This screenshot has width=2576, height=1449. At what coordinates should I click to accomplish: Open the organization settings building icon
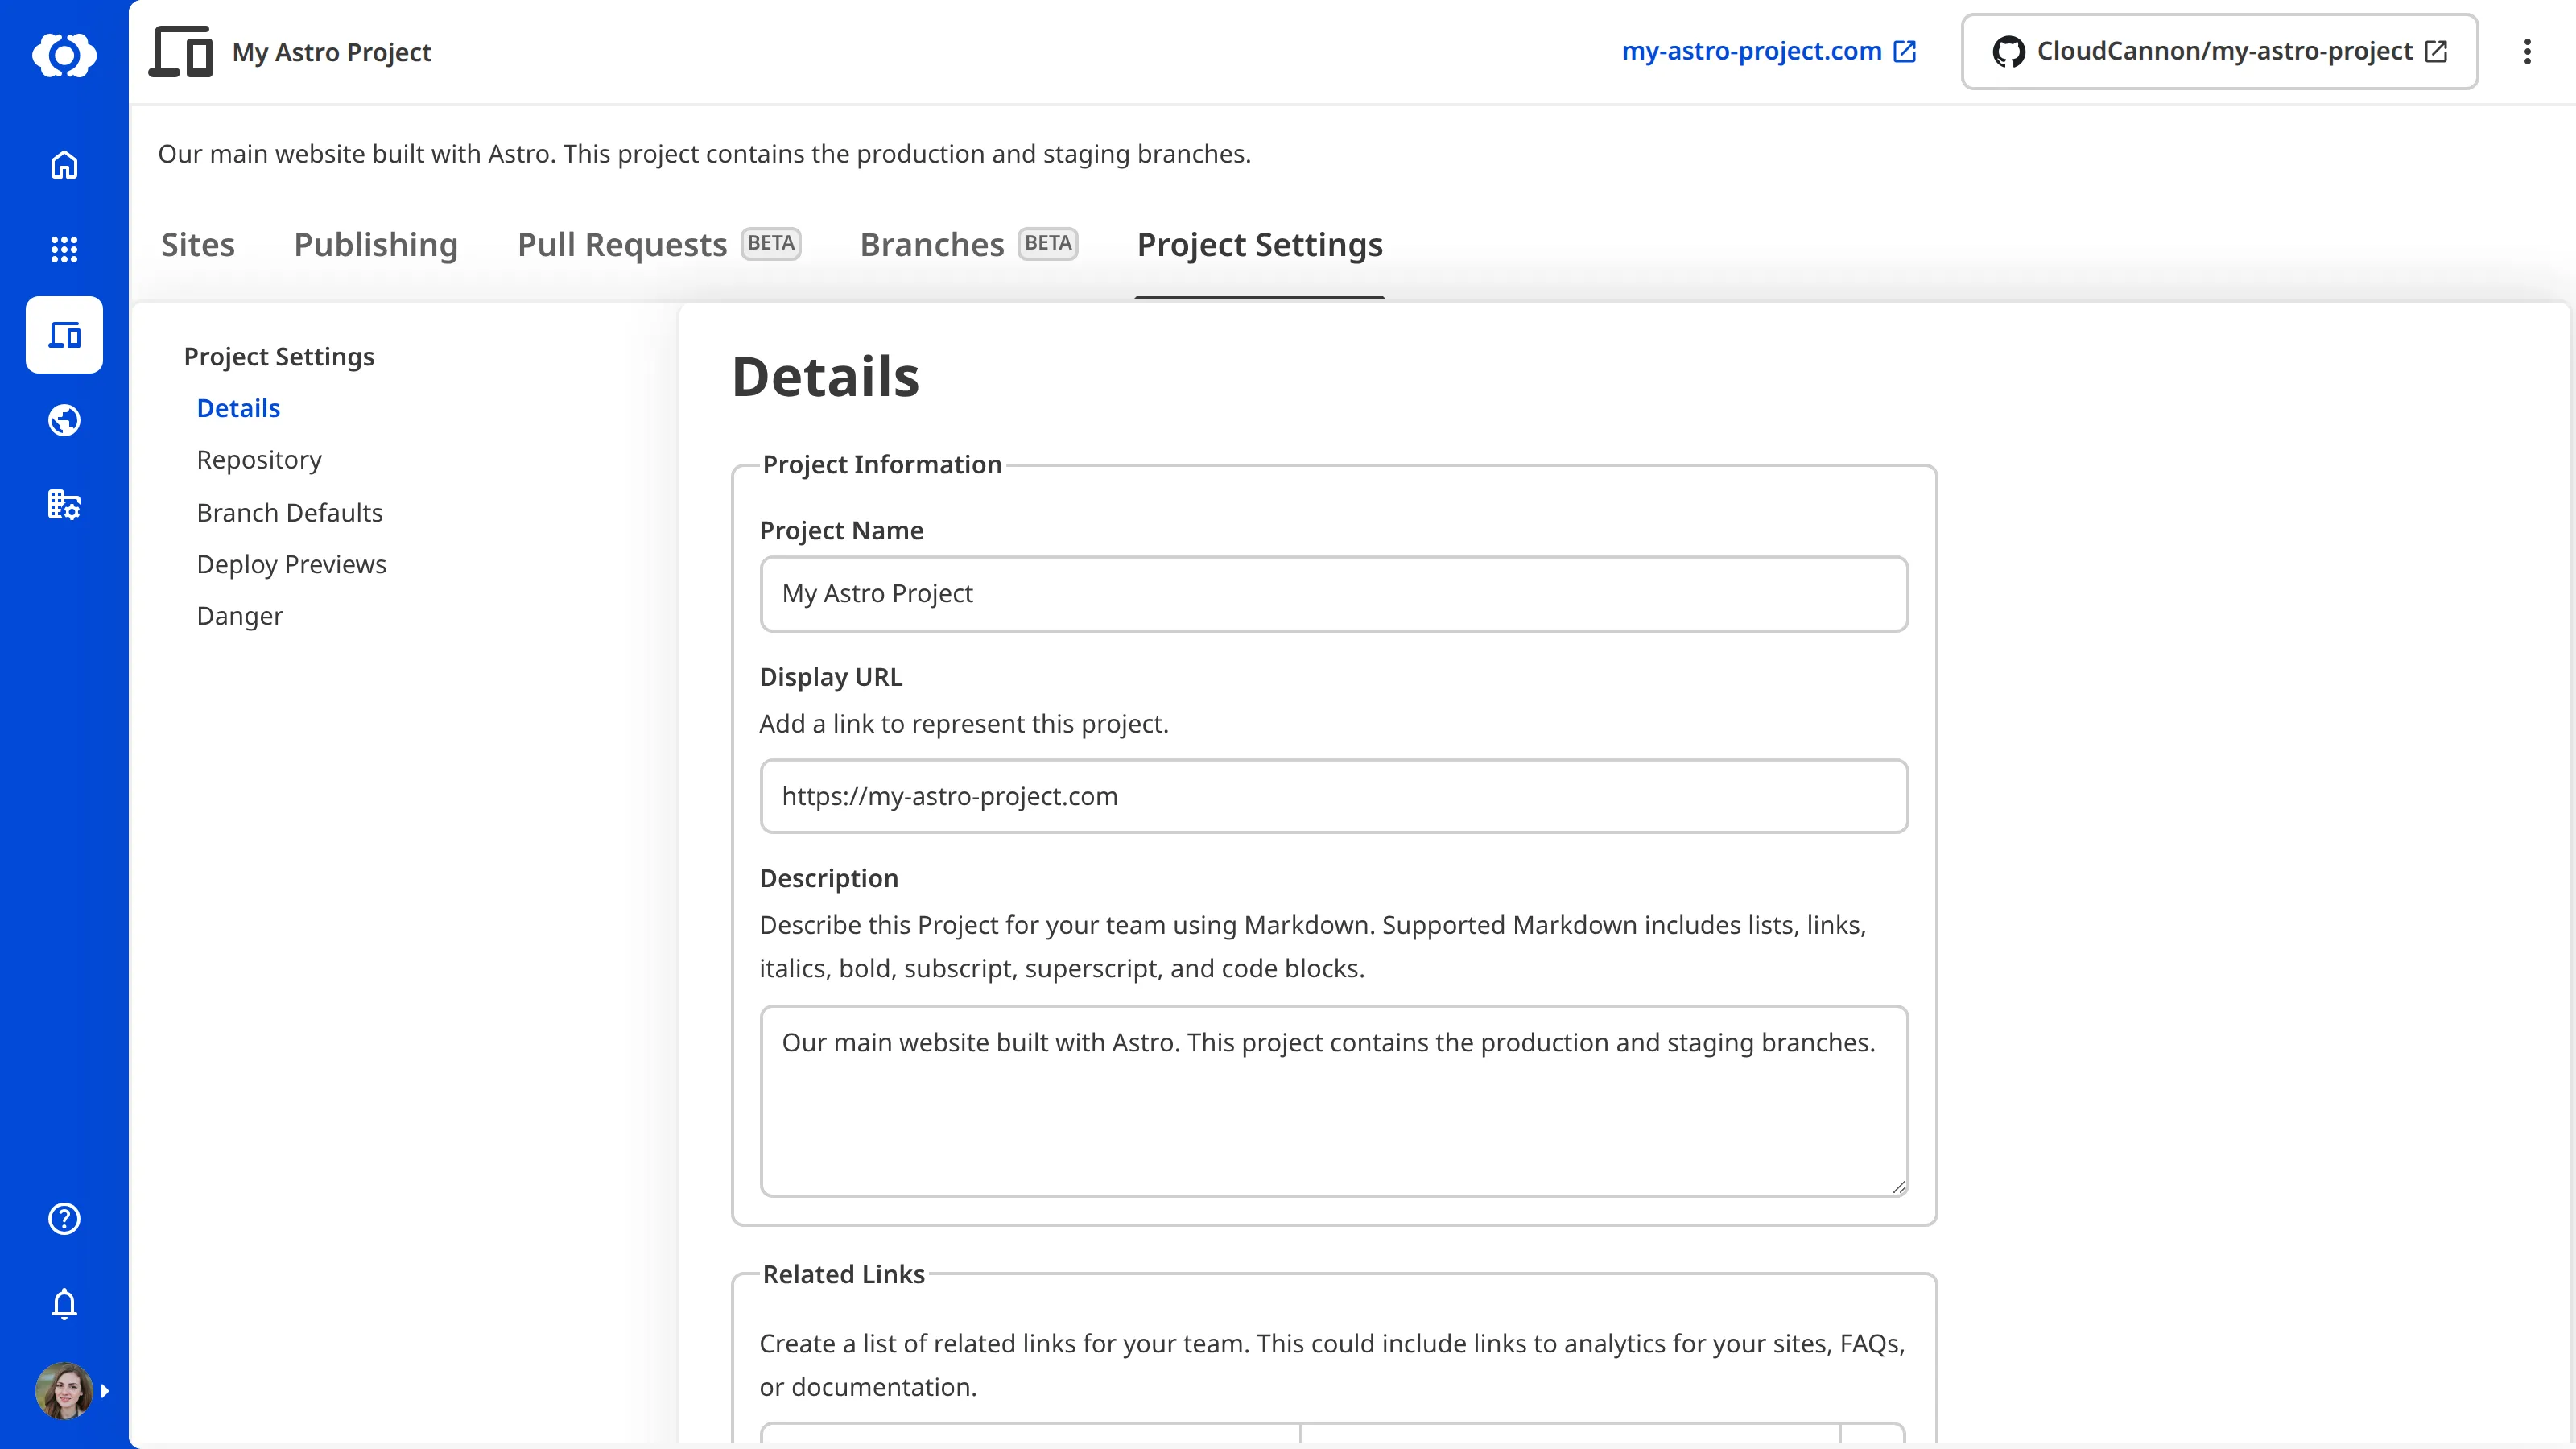(64, 505)
